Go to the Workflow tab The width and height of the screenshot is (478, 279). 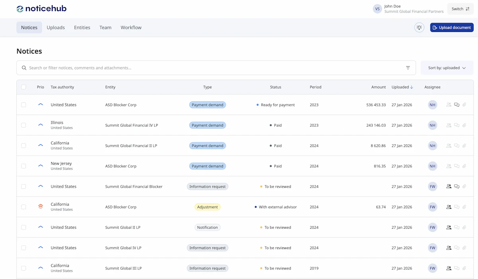tap(131, 28)
